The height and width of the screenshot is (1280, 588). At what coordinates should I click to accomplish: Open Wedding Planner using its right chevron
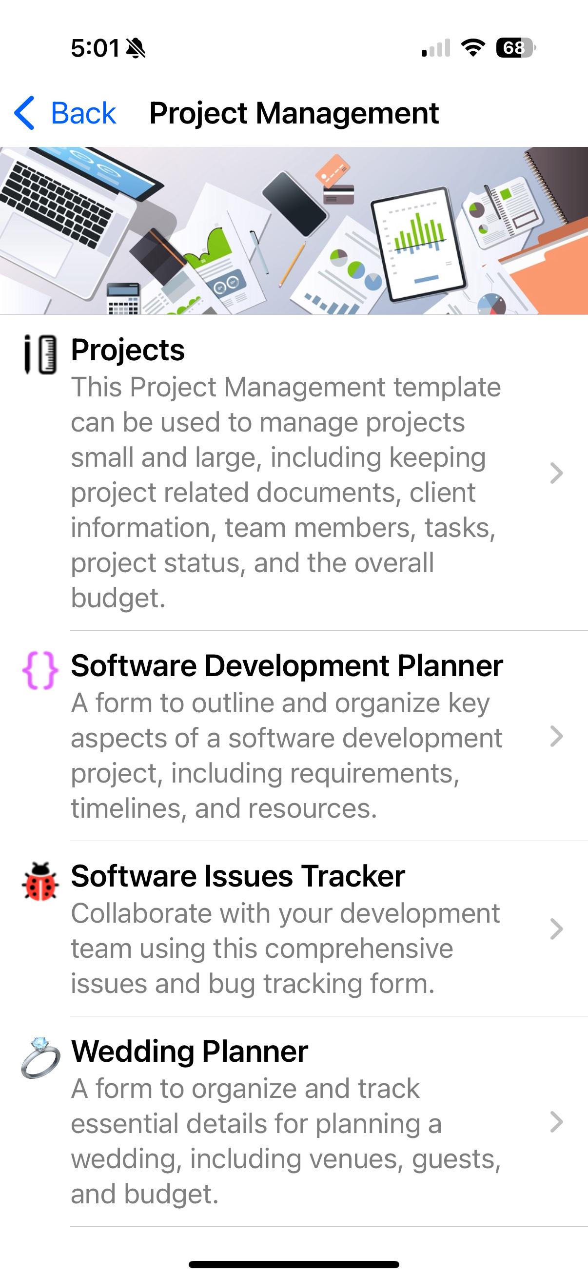coord(556,1122)
